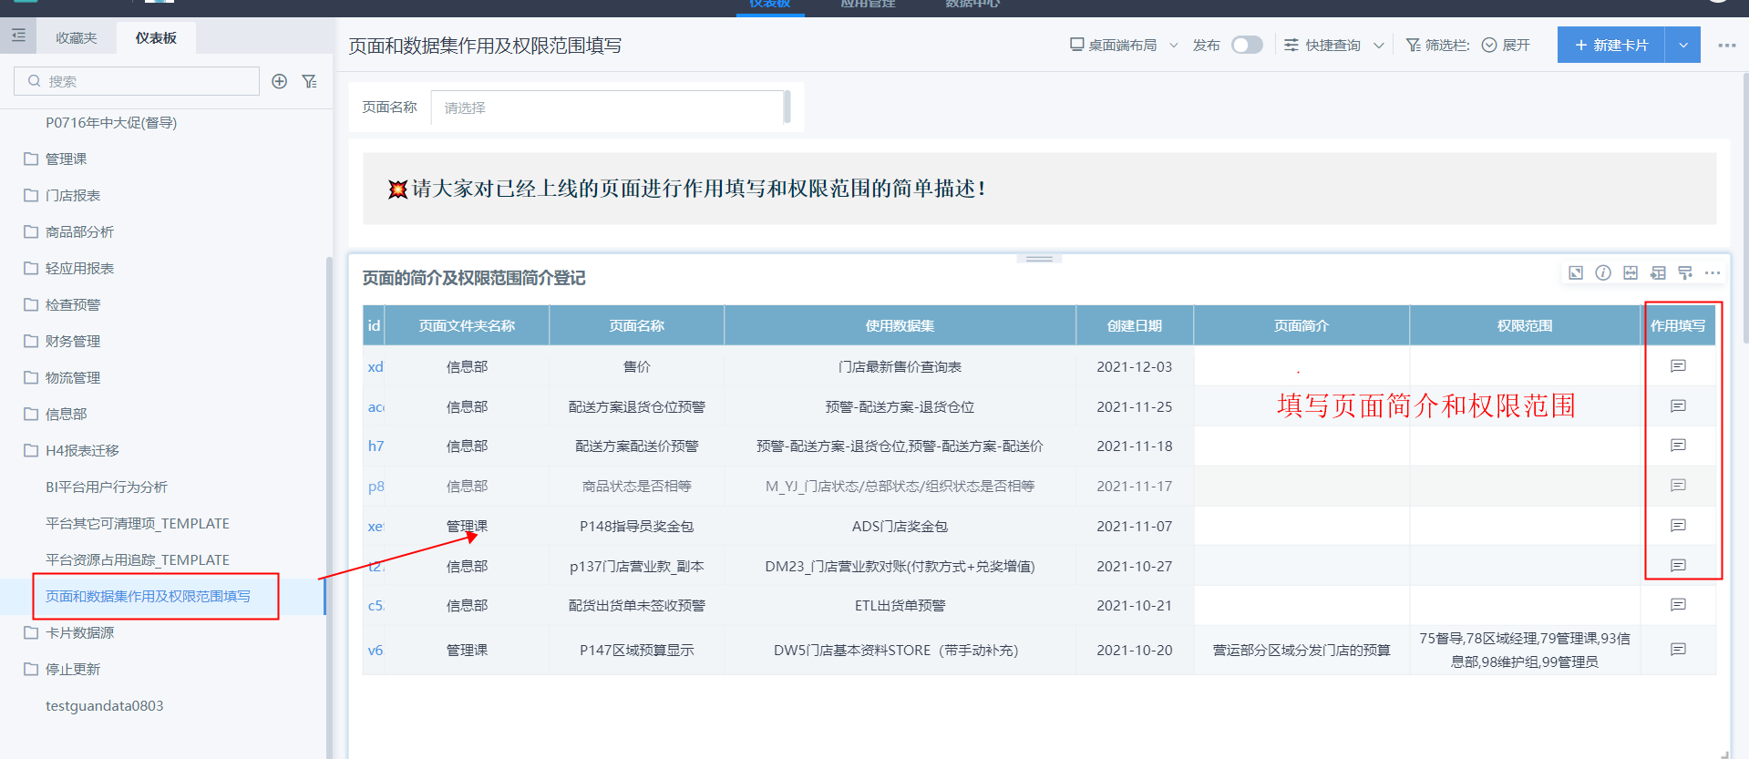
Task: Open the 物流管理 folder
Action: click(x=73, y=377)
